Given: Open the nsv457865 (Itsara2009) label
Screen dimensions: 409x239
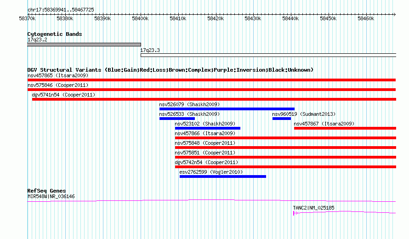Looking at the screenshot, I should coord(58,75).
